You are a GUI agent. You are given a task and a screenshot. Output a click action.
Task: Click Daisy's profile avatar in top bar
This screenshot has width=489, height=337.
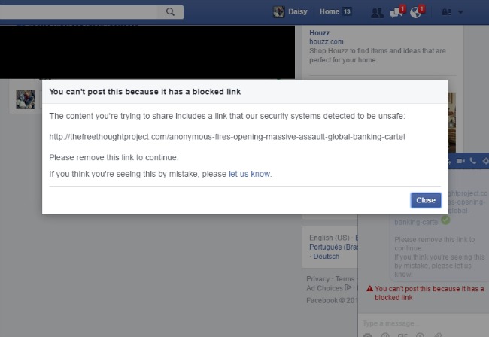tap(278, 12)
